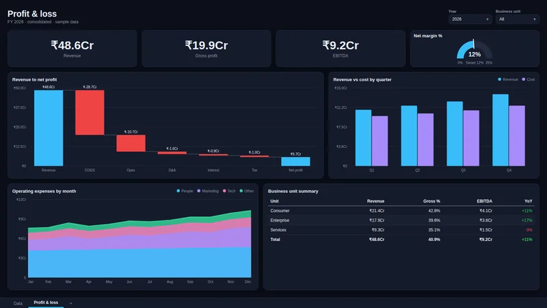This screenshot has height=308, width=547.
Task: Click the ₹4.1Cr Consumer EBITDA cell
Action: (x=485, y=211)
